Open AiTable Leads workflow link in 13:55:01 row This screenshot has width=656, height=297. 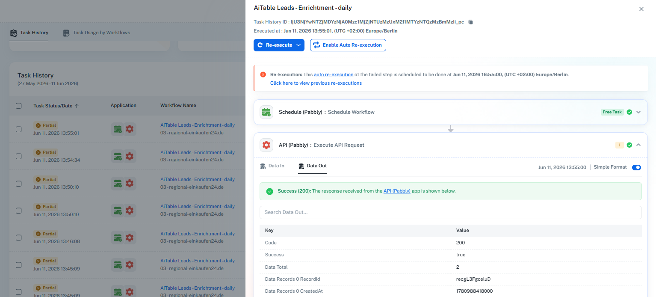198,125
